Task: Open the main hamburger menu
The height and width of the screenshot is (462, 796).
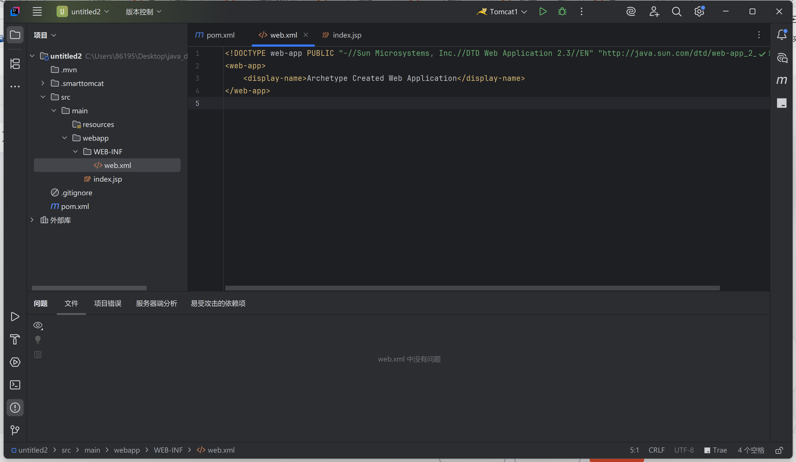Action: click(x=37, y=12)
